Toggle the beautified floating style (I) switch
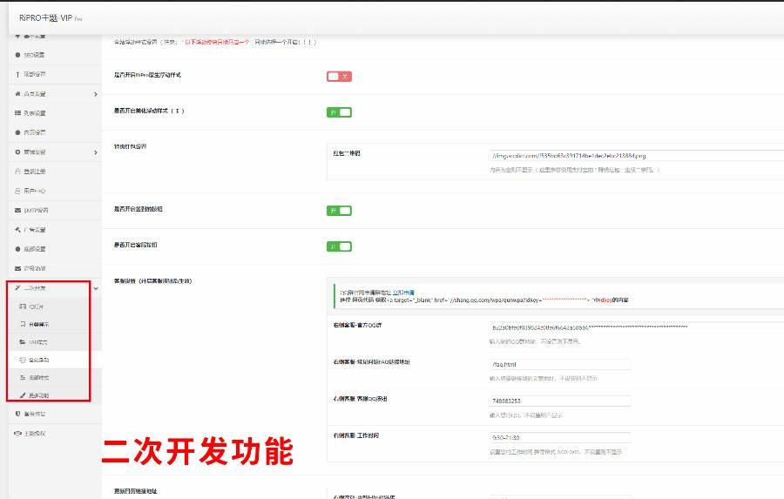The image size is (784, 499). pos(339,112)
